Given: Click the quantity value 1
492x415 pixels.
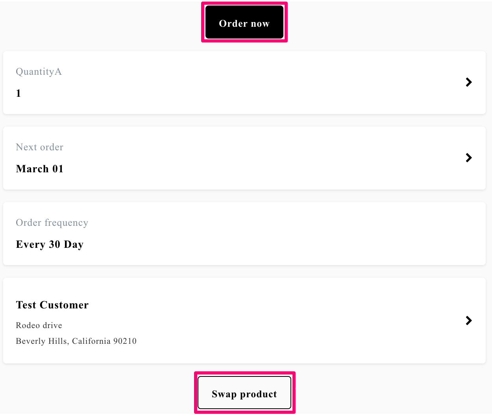Looking at the screenshot, I should tap(18, 93).
